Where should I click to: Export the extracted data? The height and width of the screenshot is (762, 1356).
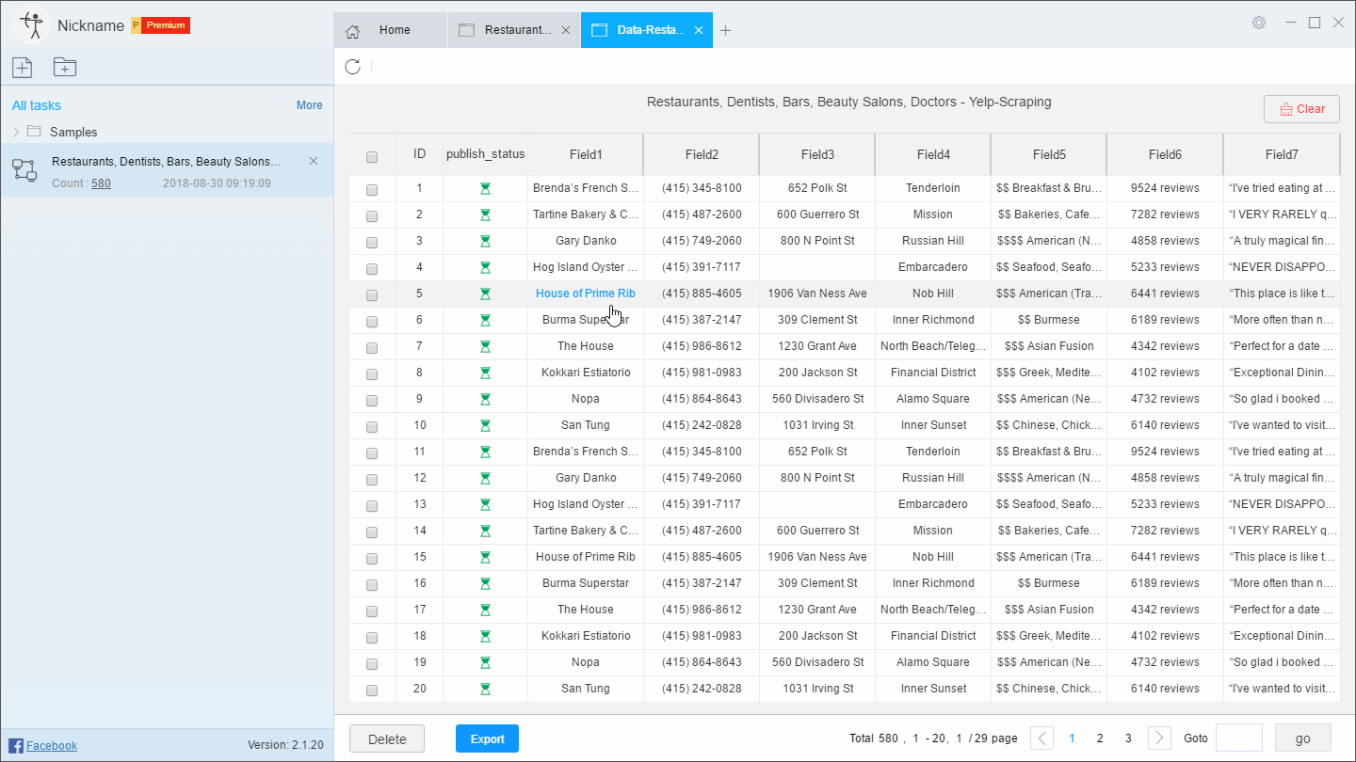[x=487, y=738]
